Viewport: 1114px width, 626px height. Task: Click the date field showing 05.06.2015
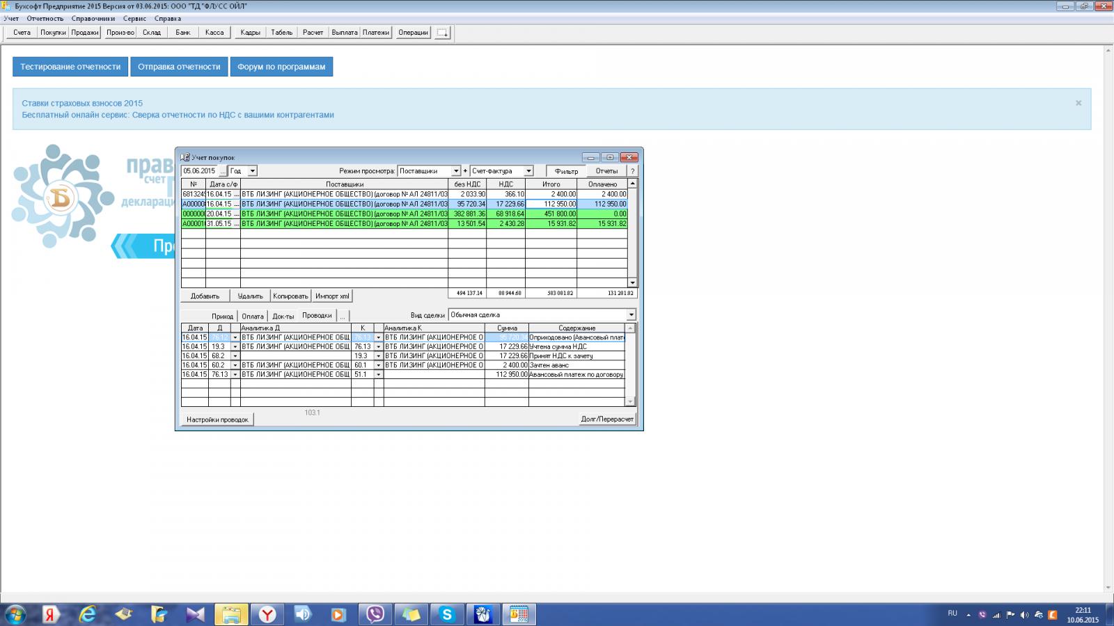200,171
